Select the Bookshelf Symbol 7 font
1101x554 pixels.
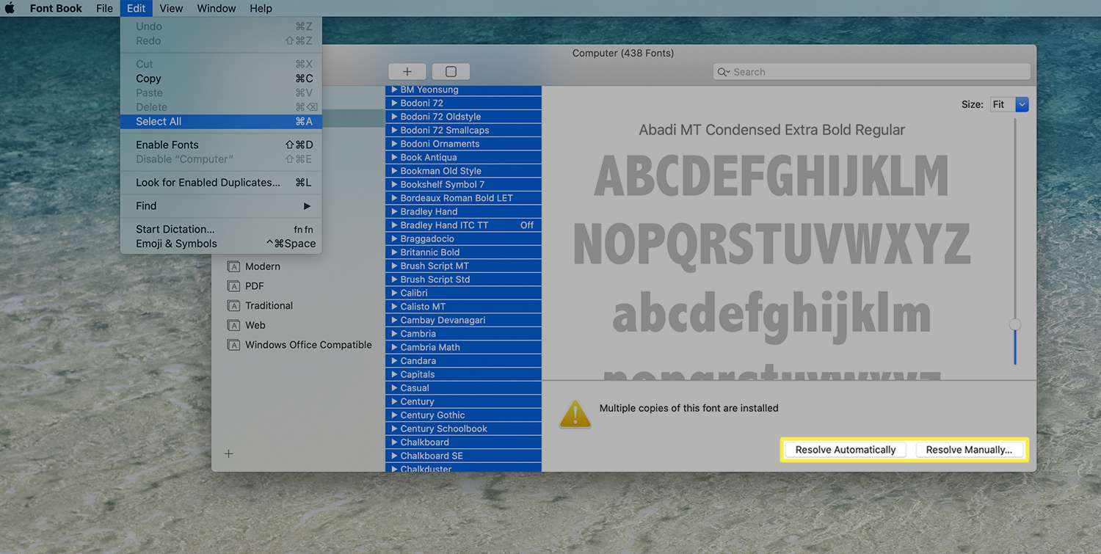pyautogui.click(x=463, y=185)
